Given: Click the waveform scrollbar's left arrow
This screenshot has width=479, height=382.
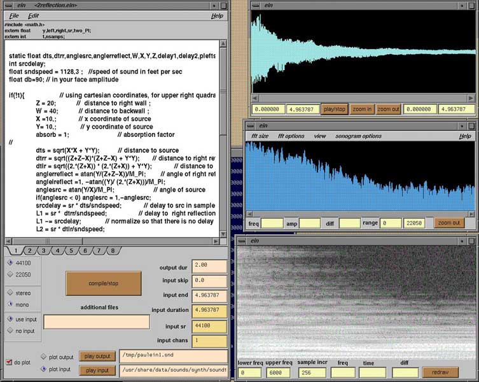Looking at the screenshot, I should pyautogui.click(x=255, y=98).
